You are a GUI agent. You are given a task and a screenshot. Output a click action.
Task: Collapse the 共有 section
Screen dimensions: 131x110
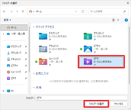click(x=34, y=88)
